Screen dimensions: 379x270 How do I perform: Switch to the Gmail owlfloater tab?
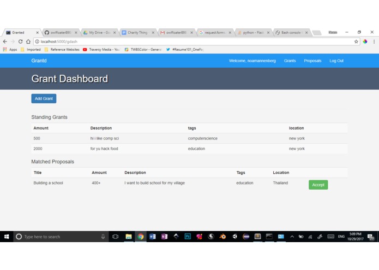click(177, 32)
